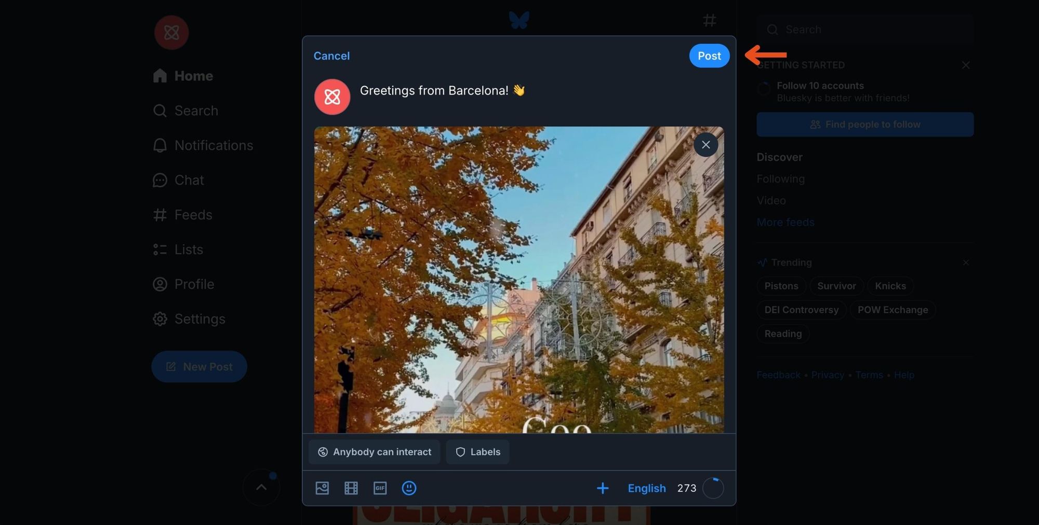The image size is (1039, 525).
Task: Publish the post with the Post button
Action: pyautogui.click(x=709, y=56)
